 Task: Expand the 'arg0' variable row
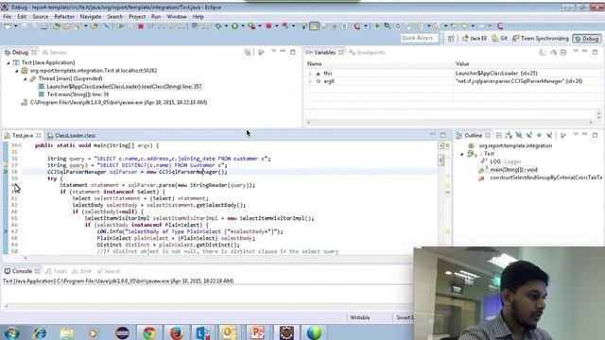coord(310,81)
